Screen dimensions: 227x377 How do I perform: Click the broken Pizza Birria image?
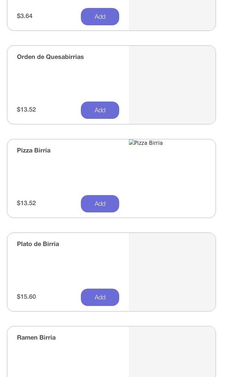pos(146,143)
